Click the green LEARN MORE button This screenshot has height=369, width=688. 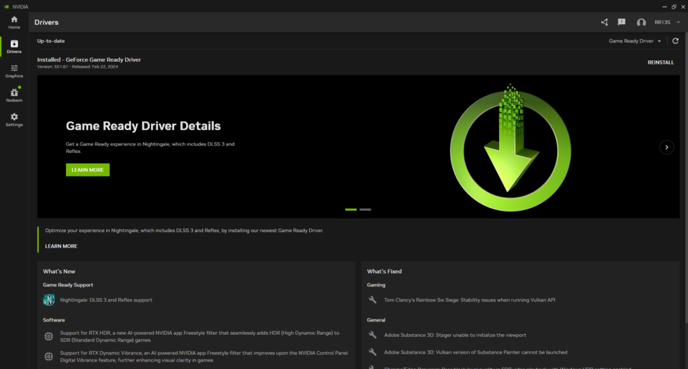[88, 170]
